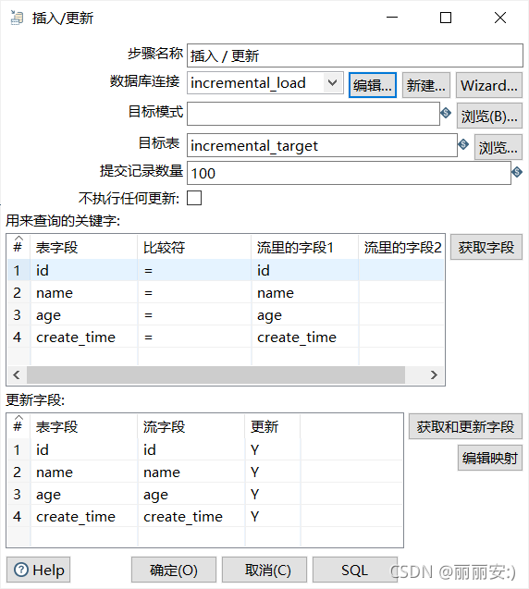The height and width of the screenshot is (589, 529).
Task: Click the 新建... button
Action: click(426, 85)
